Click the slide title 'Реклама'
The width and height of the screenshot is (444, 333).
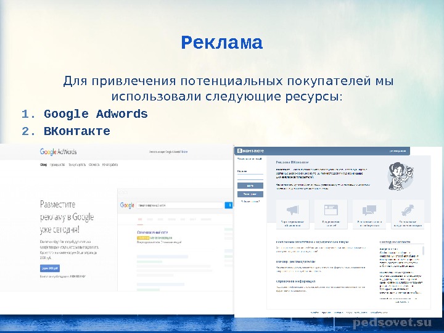(x=222, y=43)
